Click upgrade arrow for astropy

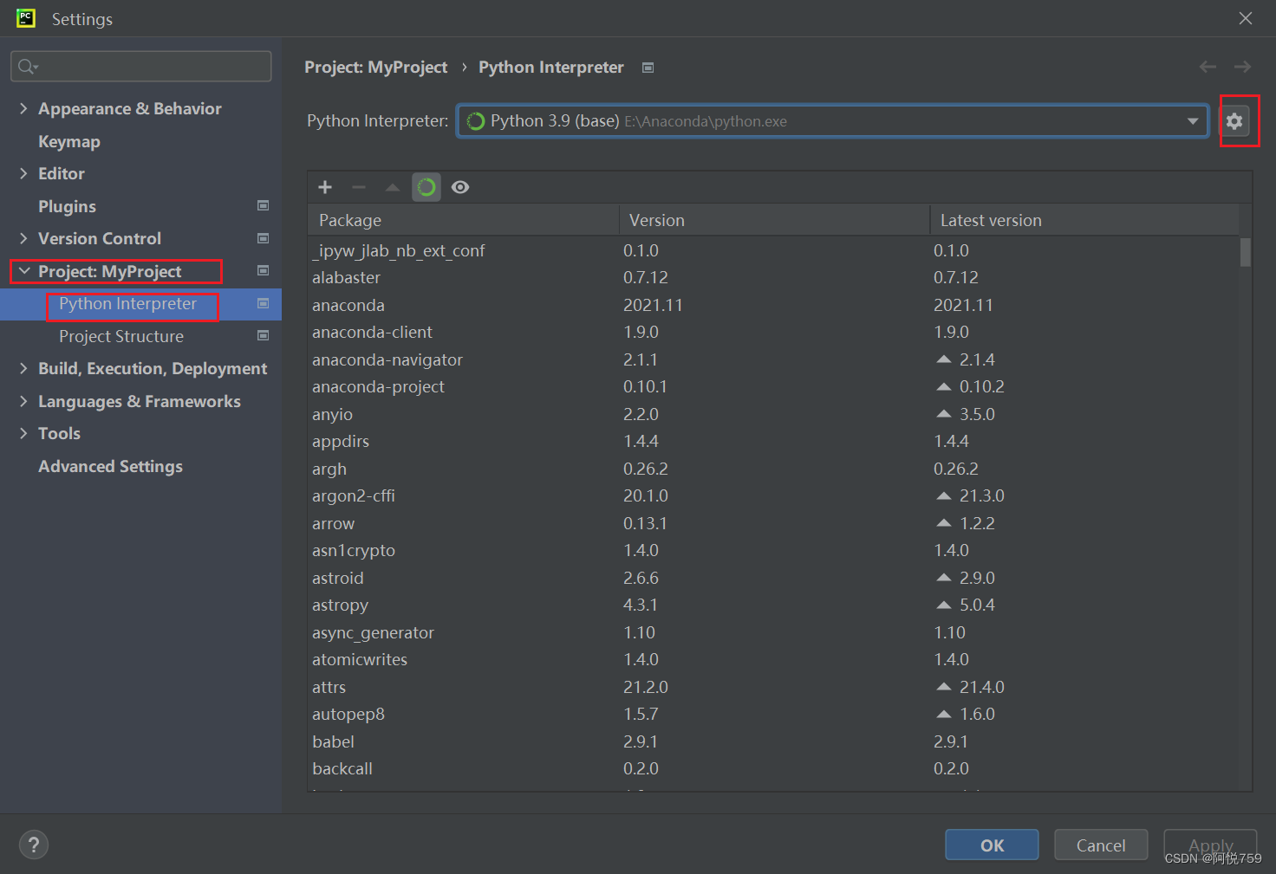pyautogui.click(x=944, y=604)
